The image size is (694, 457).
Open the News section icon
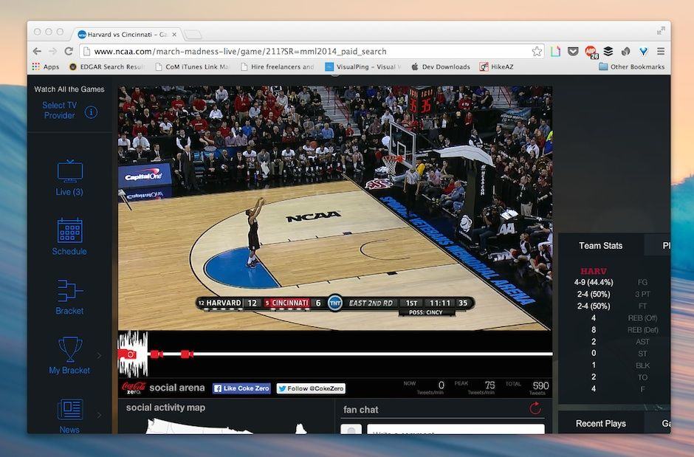point(70,410)
